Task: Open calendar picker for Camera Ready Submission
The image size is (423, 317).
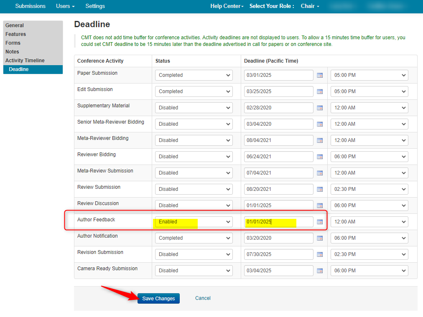Action: point(320,271)
